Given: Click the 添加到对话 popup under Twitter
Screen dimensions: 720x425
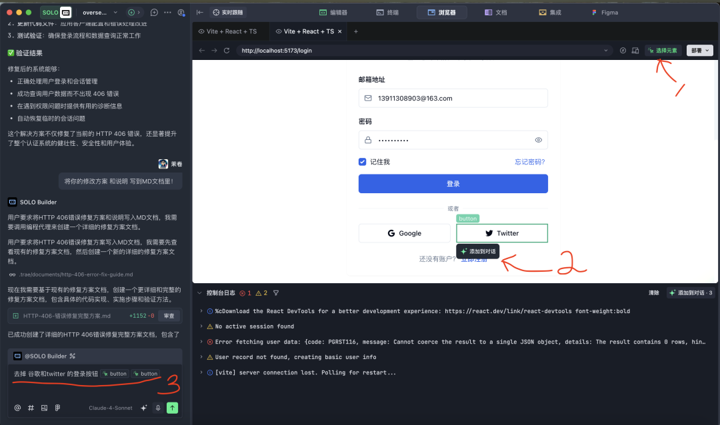Looking at the screenshot, I should pos(478,252).
